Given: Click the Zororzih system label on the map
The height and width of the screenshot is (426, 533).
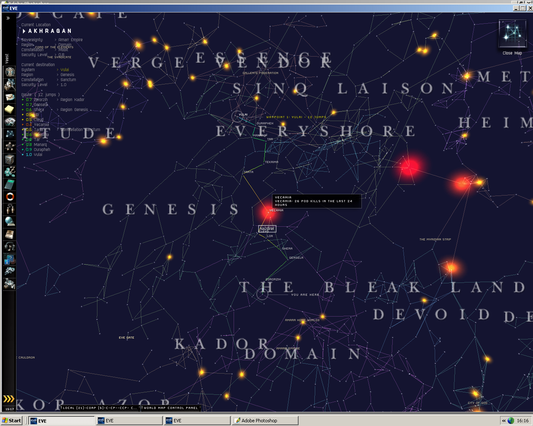Looking at the screenshot, I should point(273,280).
